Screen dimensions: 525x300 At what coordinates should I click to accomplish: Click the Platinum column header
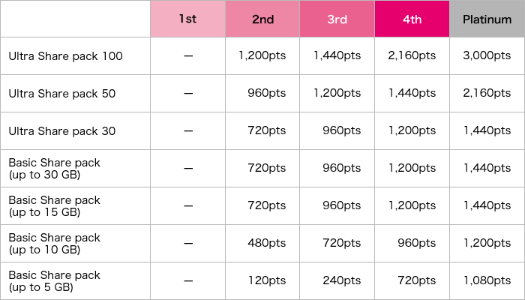click(x=487, y=19)
